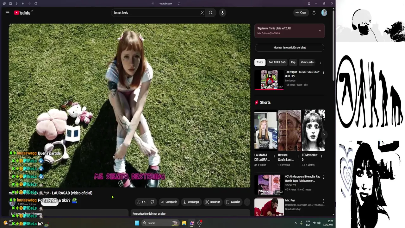Click the Recortar clip button

pos(212,202)
